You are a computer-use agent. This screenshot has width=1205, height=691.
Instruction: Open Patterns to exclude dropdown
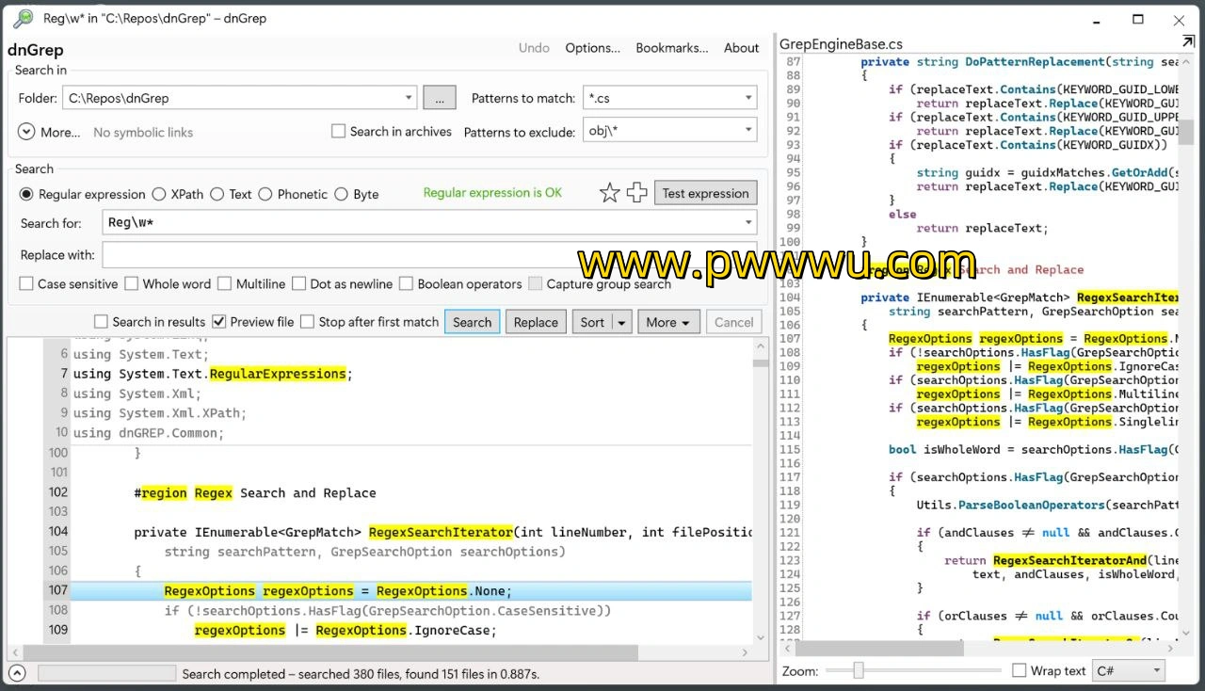(748, 130)
